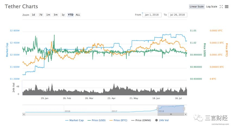Click the 0.0002 BTC axis label
The image size is (235, 128).
[x=216, y=31]
